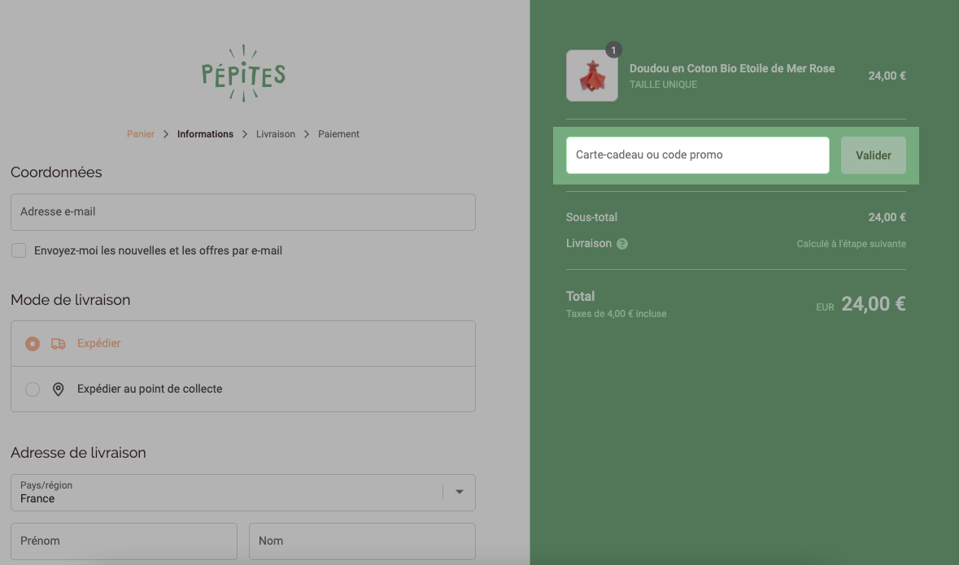Select the Livraison breadcrumb step
Screen dimensions: 959x565
pos(275,134)
